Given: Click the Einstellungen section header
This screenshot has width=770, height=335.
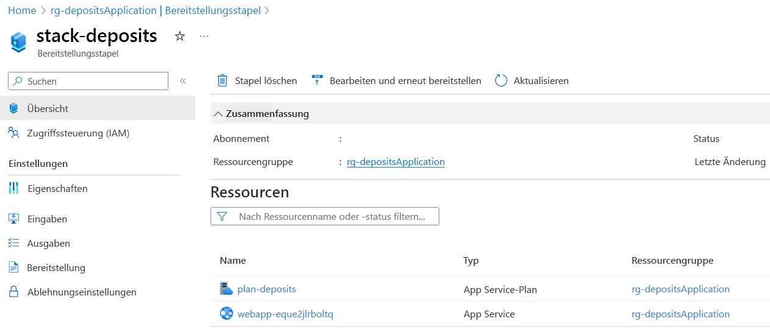Looking at the screenshot, I should [38, 163].
